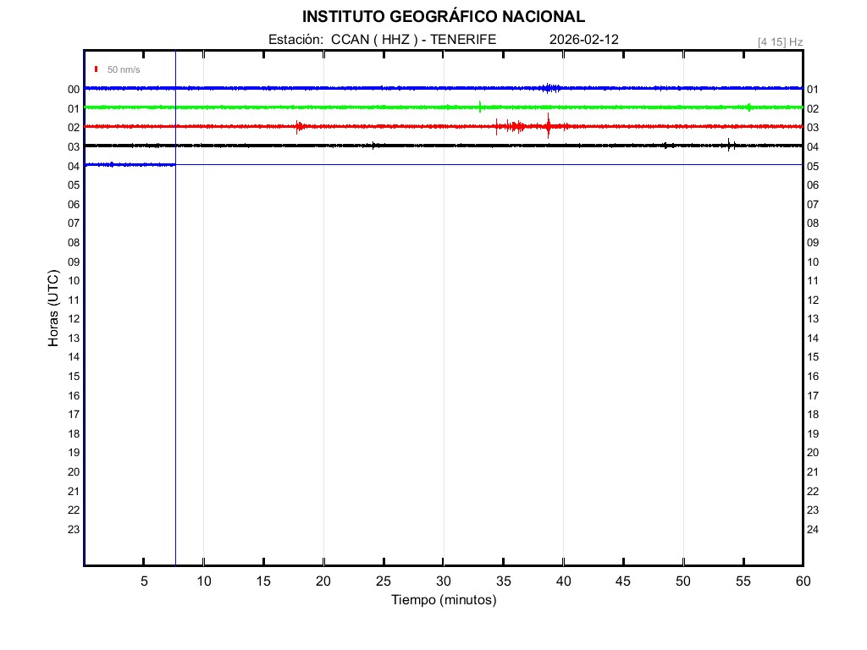Viewport: 867px width, 650px height.
Task: Click the "[4 15] Hz" filter band label
Action: 780,41
